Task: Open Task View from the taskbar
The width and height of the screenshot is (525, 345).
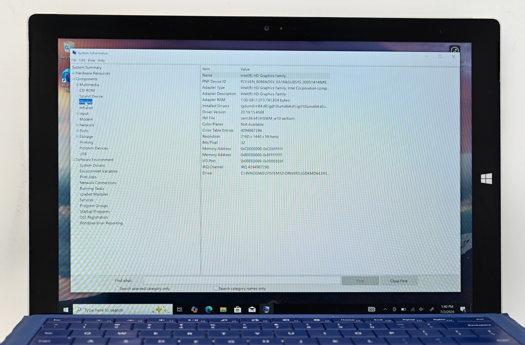Action: tap(179, 309)
